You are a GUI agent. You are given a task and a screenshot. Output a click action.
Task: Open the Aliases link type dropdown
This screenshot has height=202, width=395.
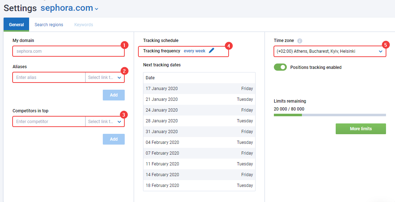(x=105, y=77)
